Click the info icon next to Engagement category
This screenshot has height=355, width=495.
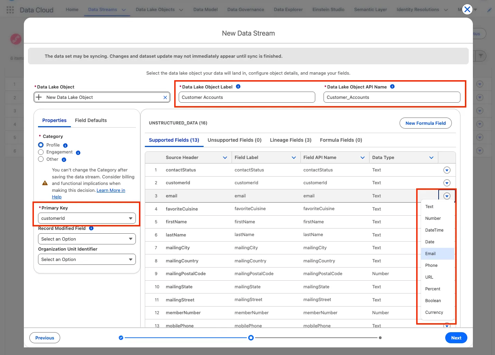click(78, 152)
